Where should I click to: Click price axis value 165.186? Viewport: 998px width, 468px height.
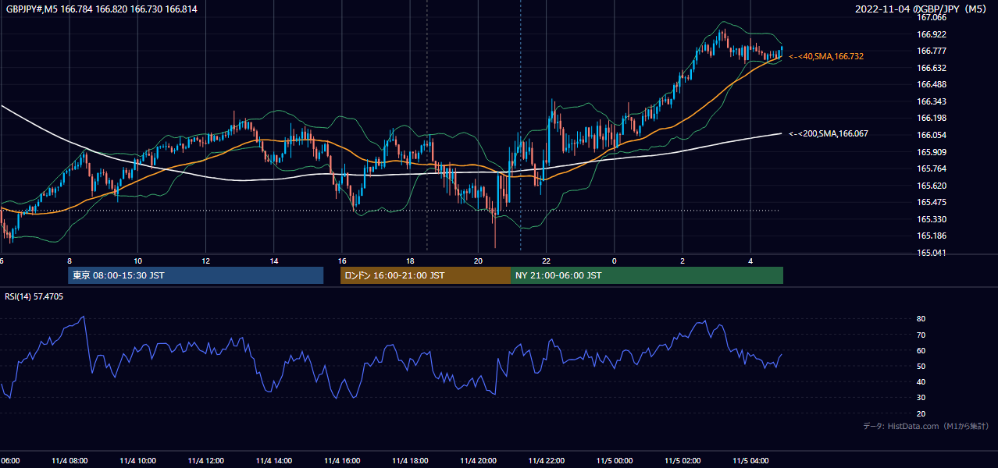click(x=932, y=236)
